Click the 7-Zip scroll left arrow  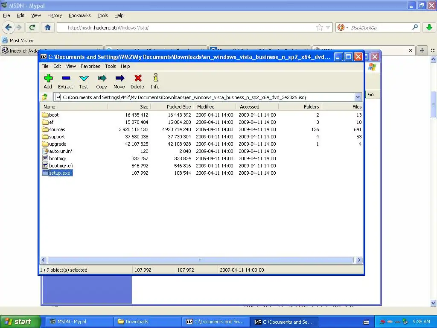pos(43,260)
